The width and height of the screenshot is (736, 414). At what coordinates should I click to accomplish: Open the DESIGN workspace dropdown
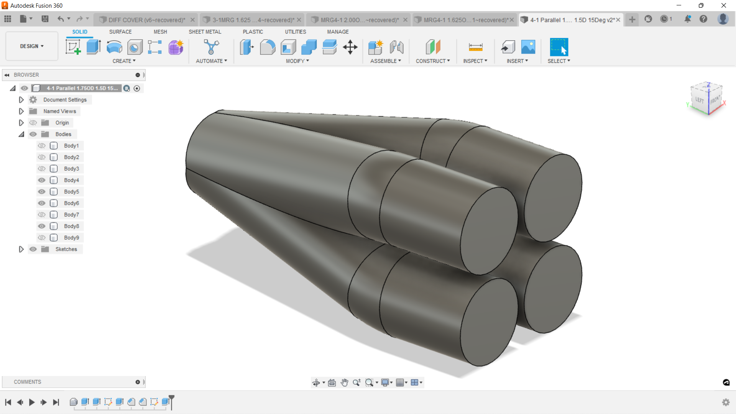32,46
